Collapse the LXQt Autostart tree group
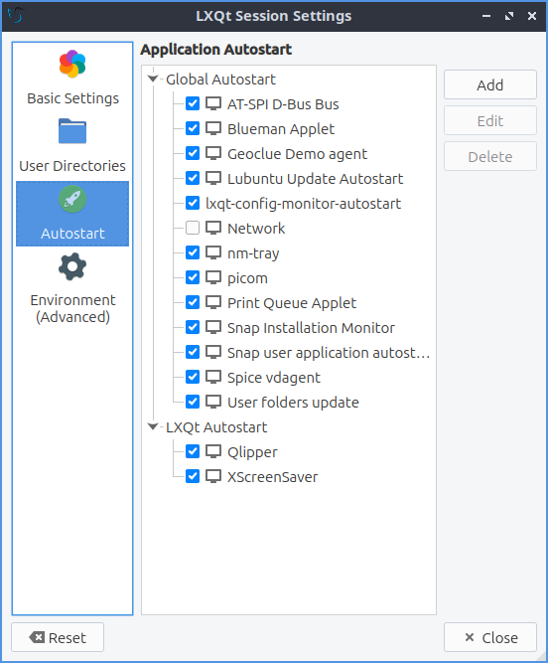Image resolution: width=548 pixels, height=663 pixels. [x=153, y=426]
